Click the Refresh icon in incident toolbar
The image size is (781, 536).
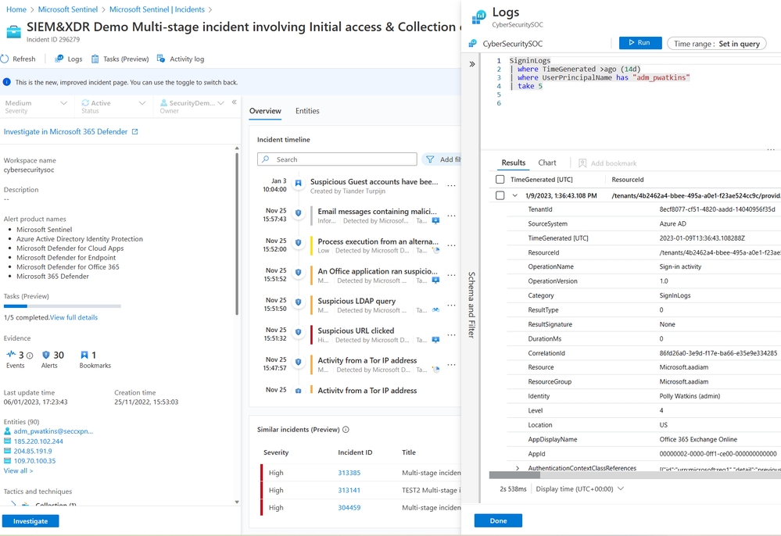[5, 59]
